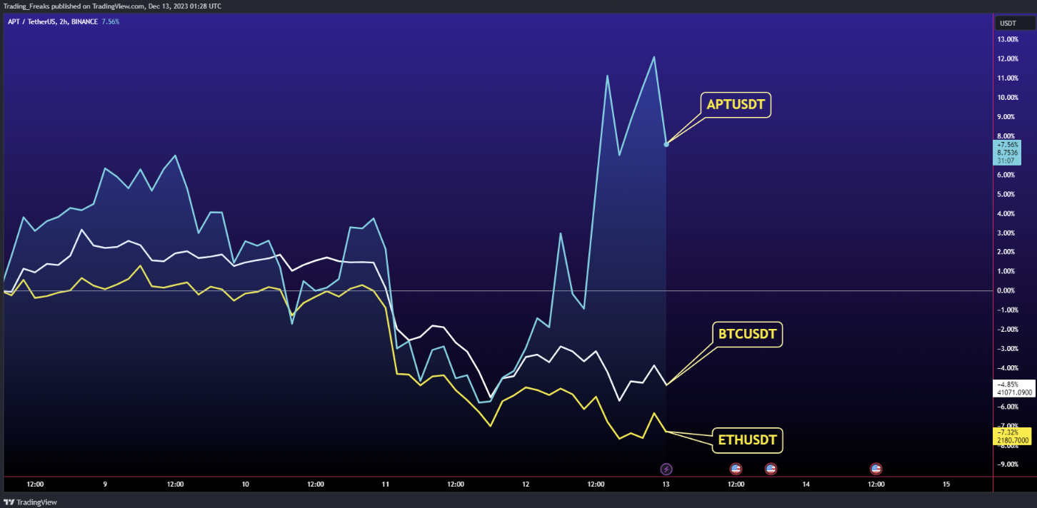Click the APT line endpoint dot marker
1037x508 pixels.
[x=666, y=144]
